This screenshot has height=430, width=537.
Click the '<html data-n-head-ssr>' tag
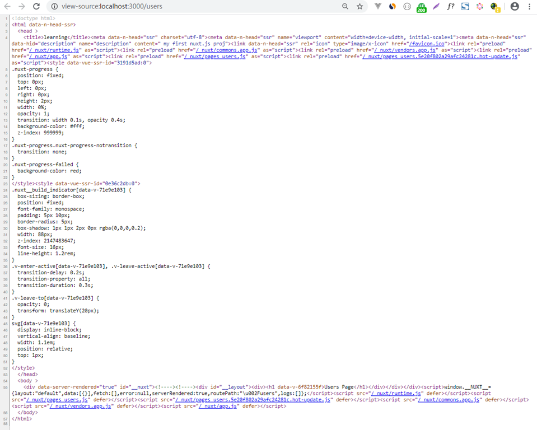click(x=44, y=25)
